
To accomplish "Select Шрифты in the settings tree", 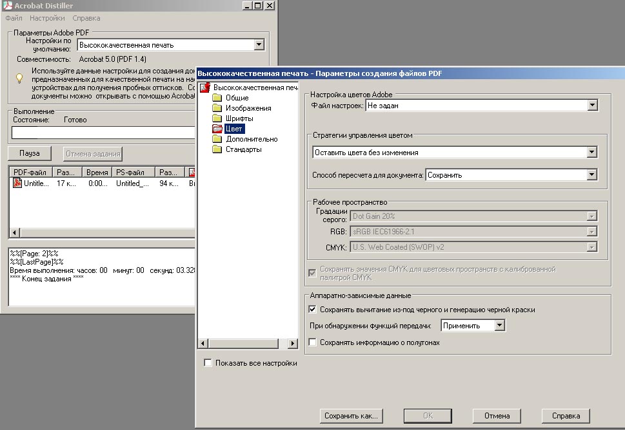I will pyautogui.click(x=239, y=118).
